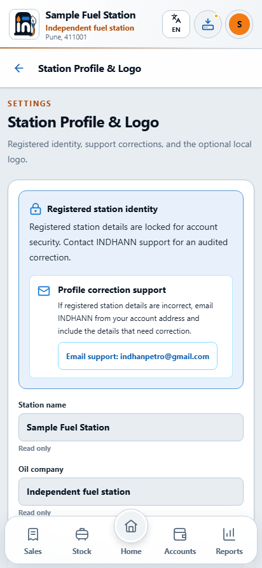The image size is (262, 568).
Task: Click the Station name label
Action: (43, 405)
